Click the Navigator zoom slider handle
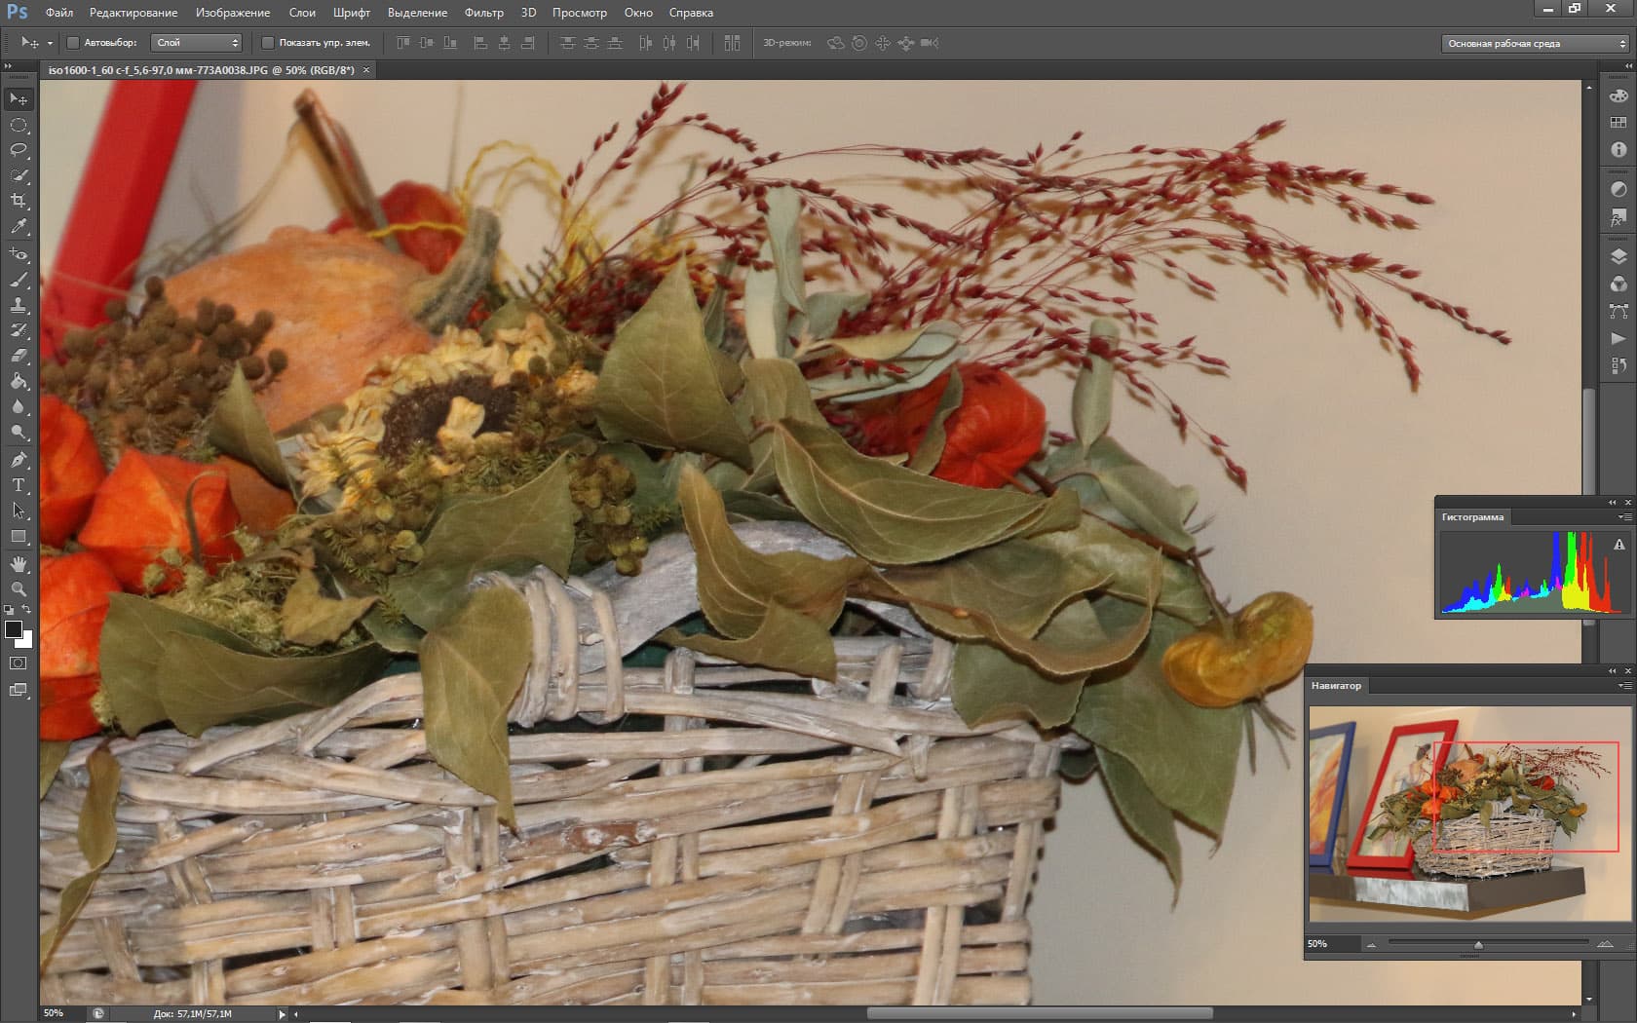1637x1023 pixels. coord(1478,944)
